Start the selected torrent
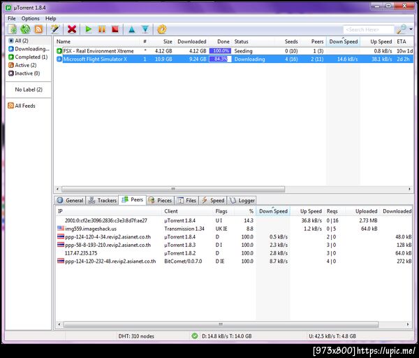 (89, 29)
